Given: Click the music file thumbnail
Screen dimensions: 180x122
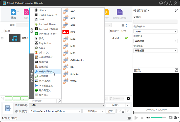Looking at the screenshot, I should (15, 38).
